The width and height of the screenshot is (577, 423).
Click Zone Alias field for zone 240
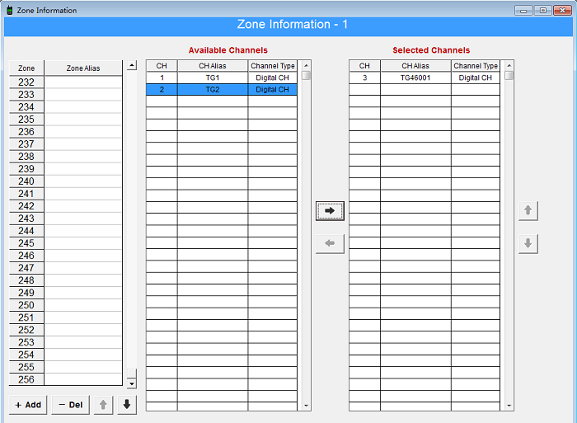(x=82, y=181)
